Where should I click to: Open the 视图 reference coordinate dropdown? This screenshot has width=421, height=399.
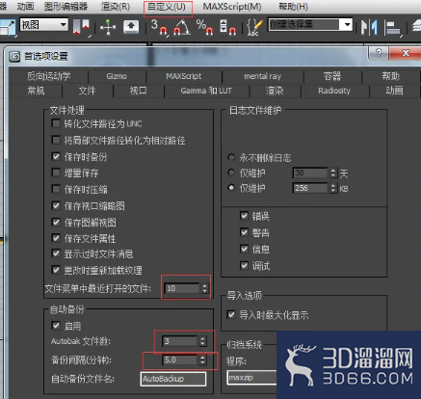point(44,25)
